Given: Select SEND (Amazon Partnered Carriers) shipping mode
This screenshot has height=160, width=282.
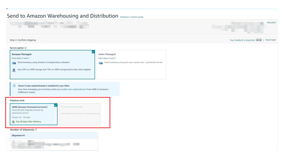Looking at the screenshot, I should tap(34, 114).
